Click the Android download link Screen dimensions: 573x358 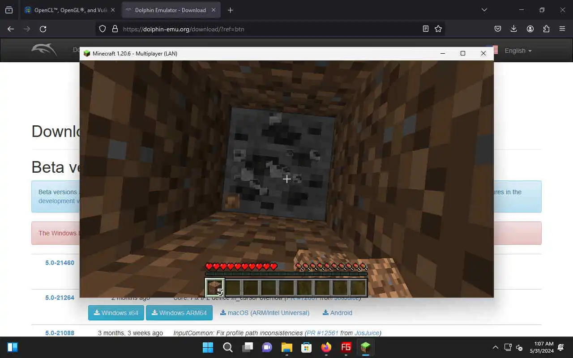point(338,313)
